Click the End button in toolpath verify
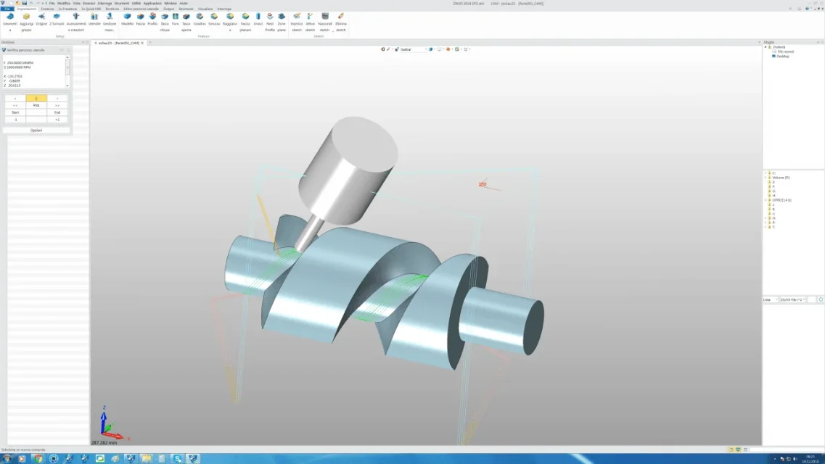This screenshot has width=825, height=464. (57, 112)
